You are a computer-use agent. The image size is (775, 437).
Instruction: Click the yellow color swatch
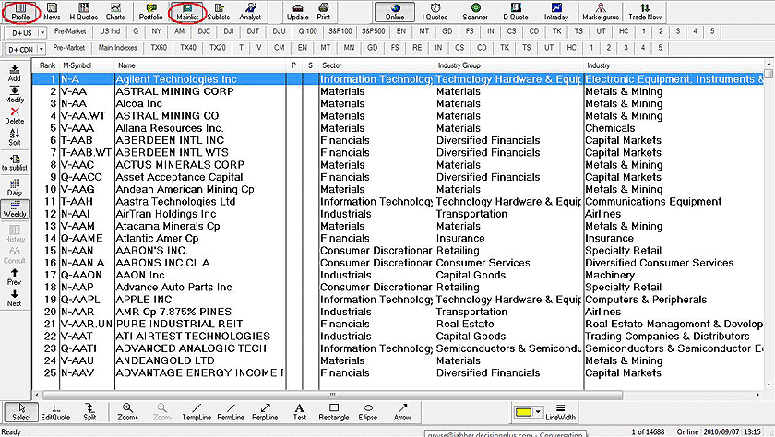click(x=523, y=412)
